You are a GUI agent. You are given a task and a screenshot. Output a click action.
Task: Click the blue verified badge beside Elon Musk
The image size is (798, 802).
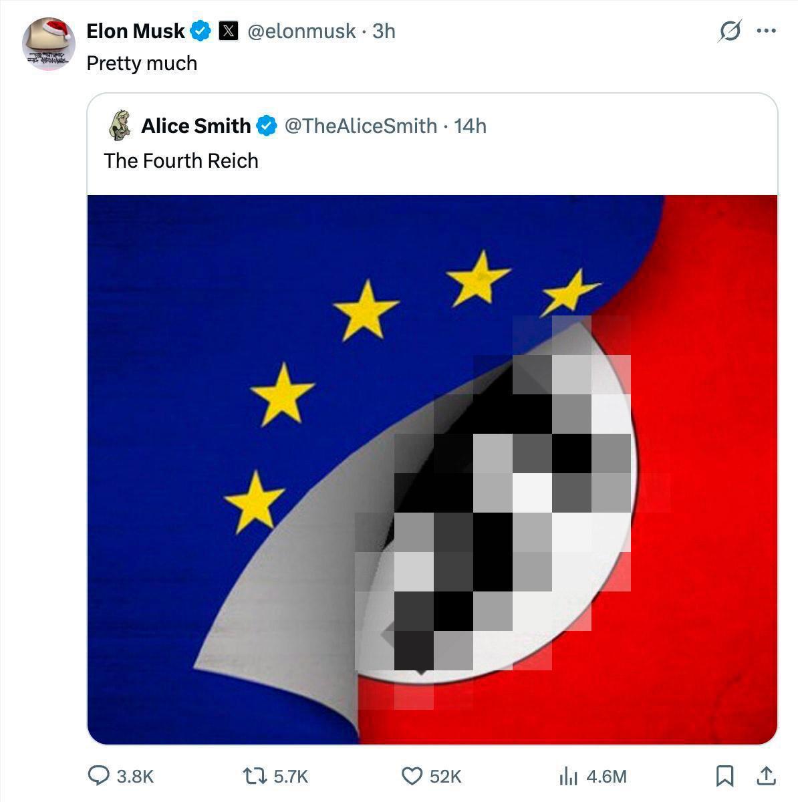click(201, 31)
